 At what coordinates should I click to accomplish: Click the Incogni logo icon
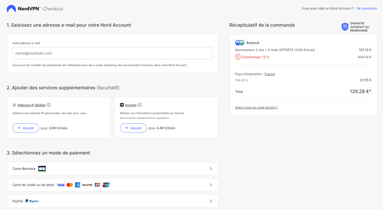[x=122, y=105]
